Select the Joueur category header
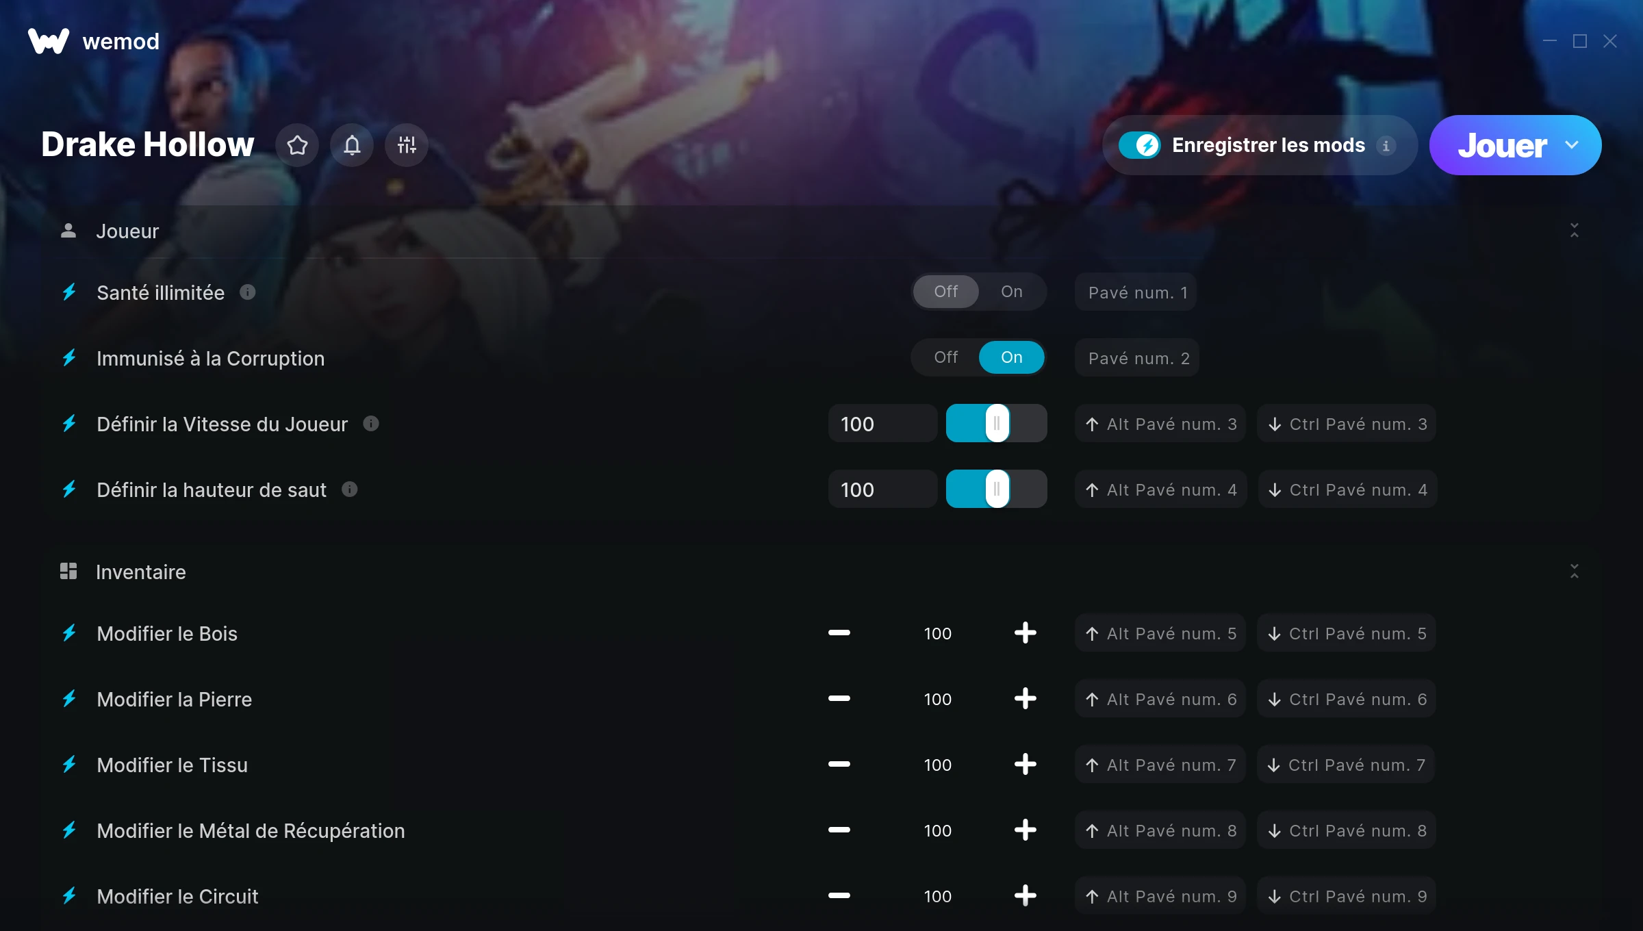The height and width of the screenshot is (931, 1643). pyautogui.click(x=127, y=231)
